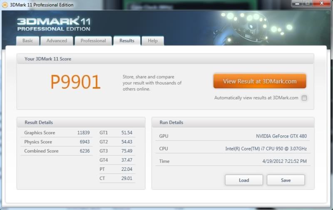The image size is (333, 210).
Task: Open the Help tab
Action: point(153,40)
